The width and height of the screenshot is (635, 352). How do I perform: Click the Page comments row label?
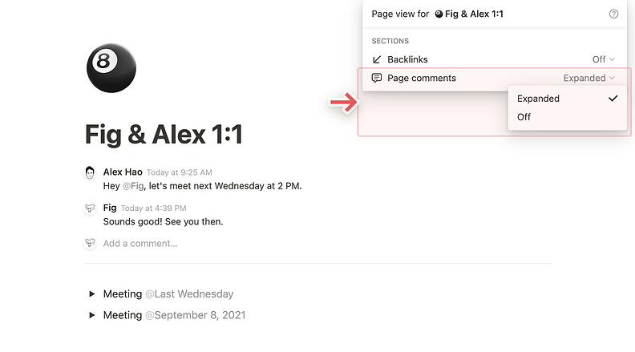tap(422, 78)
